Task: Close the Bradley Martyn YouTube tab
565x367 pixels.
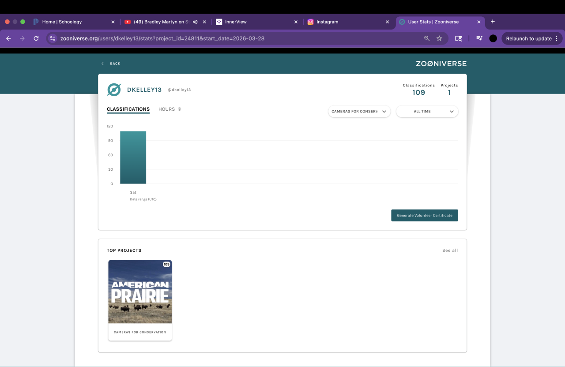Action: tap(204, 22)
